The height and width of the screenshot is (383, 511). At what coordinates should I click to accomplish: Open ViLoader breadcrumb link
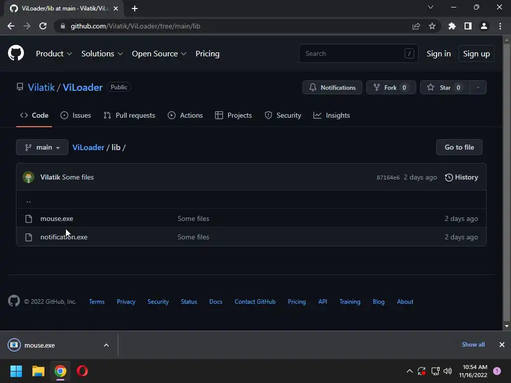88,147
